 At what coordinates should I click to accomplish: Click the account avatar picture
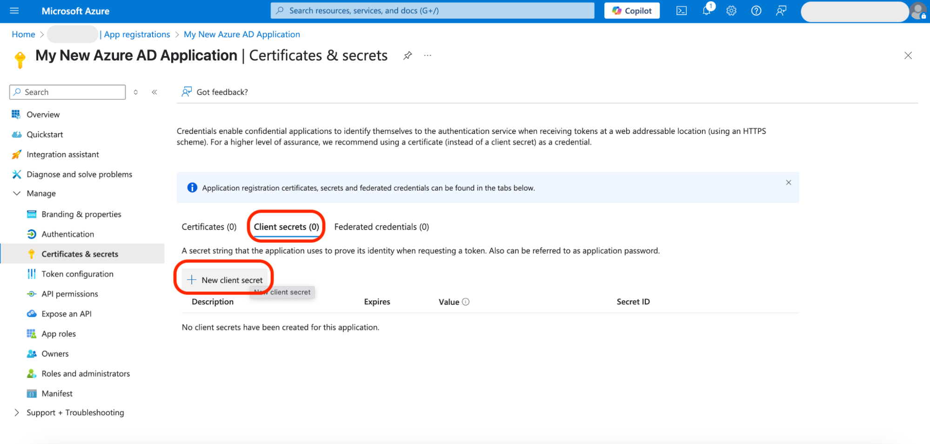coord(918,11)
